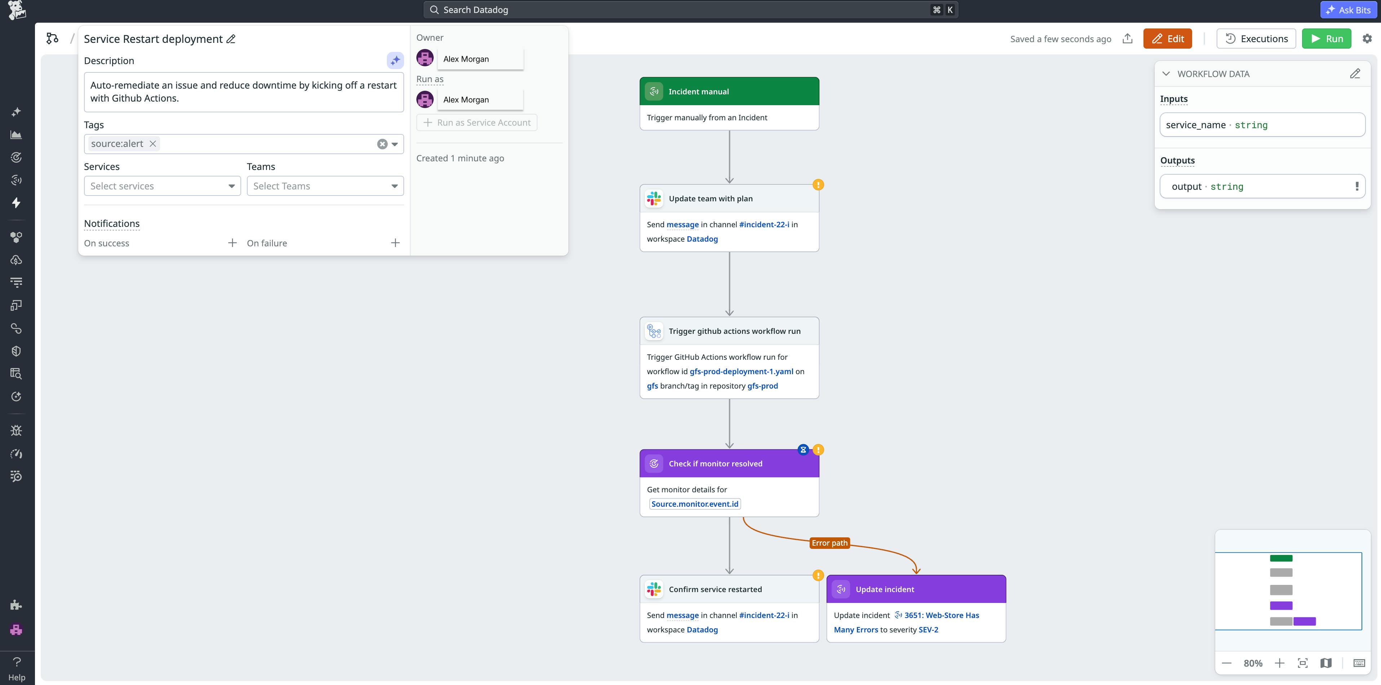Screen dimensions: 1381x685
Task: Open the AI sparkle icon beside Description
Action: 395,61
